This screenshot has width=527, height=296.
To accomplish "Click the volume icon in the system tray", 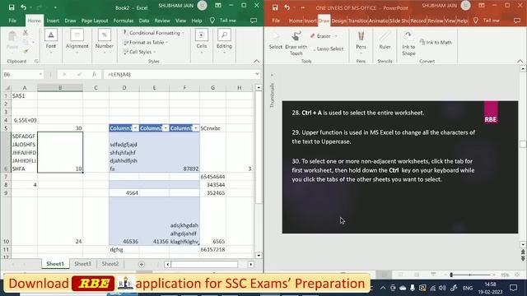I will [442, 288].
